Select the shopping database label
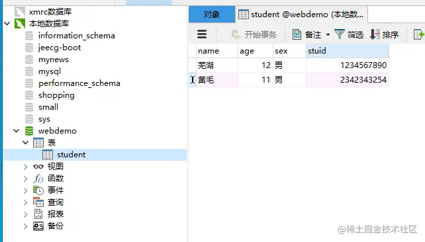The width and height of the screenshot is (425, 242). coord(56,95)
